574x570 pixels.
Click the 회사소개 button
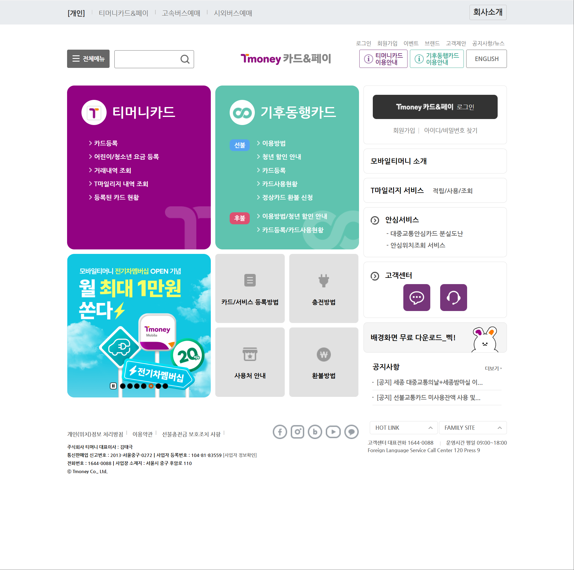tap(488, 12)
